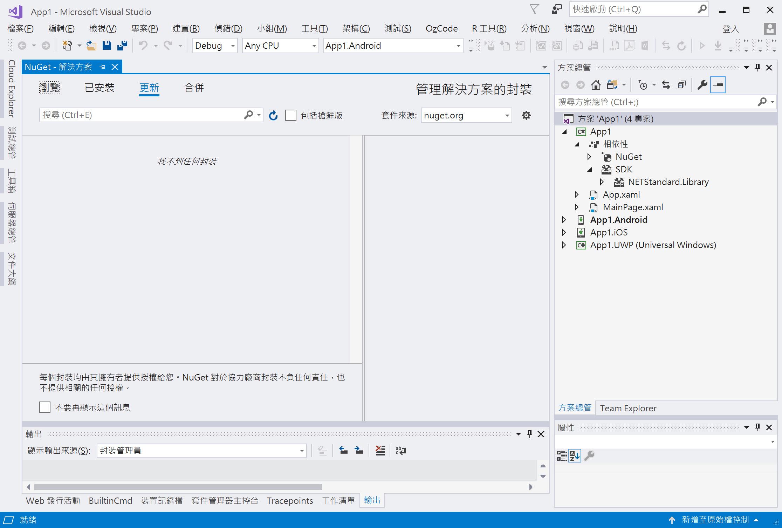782x528 pixels.
Task: Click the Redo arrow icon
Action: 168,46
